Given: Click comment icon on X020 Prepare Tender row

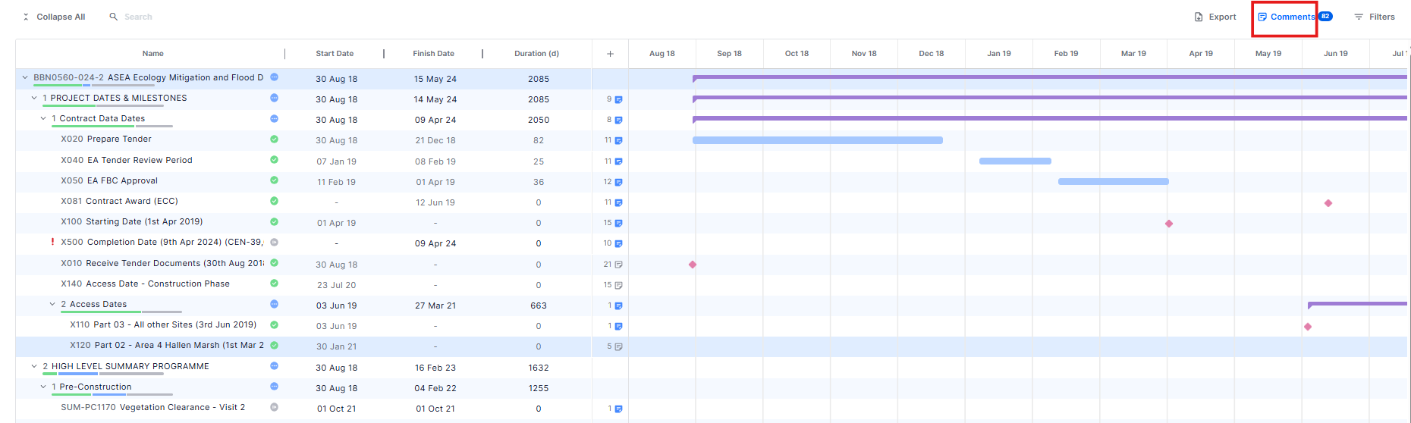Looking at the screenshot, I should click(x=618, y=141).
